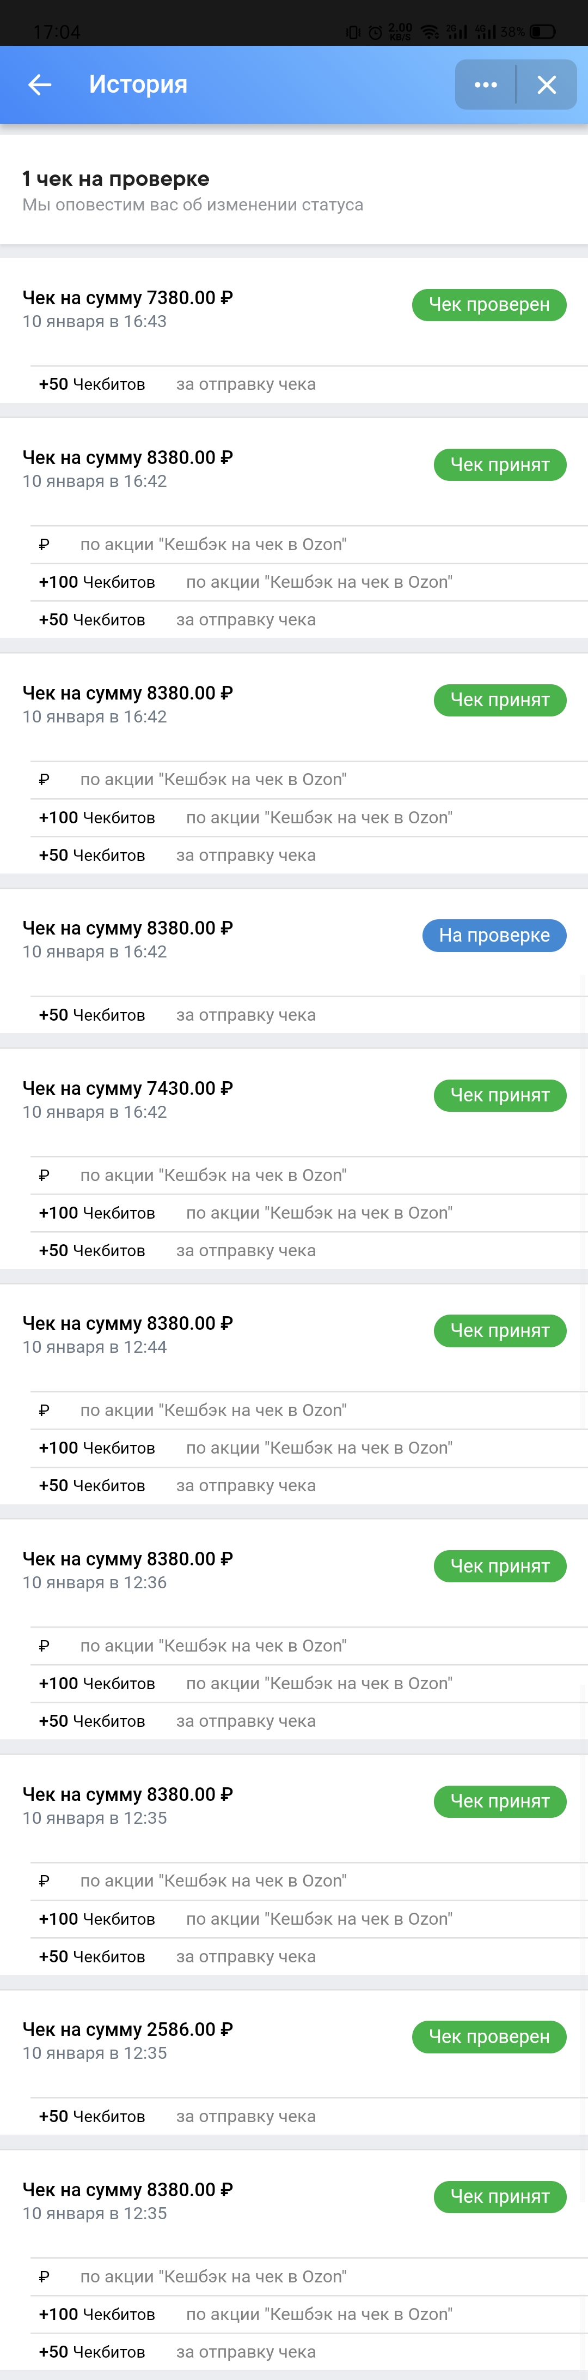Tap +100 Чекбитов row under 12:44 receipt
This screenshot has width=588, height=2380.
pyautogui.click(x=308, y=1448)
